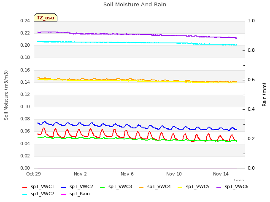Click the green sp1_VWC3 legend swatch

[102, 187]
